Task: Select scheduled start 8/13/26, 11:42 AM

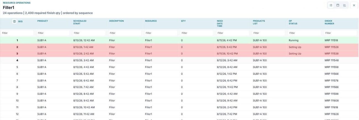Action: pyautogui.click(x=84, y=114)
